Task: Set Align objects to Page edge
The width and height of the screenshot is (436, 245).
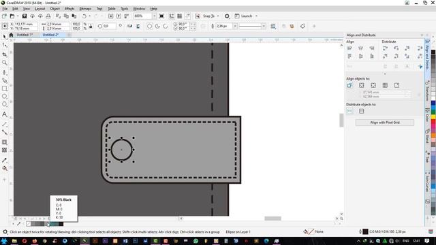Action: click(x=362, y=85)
